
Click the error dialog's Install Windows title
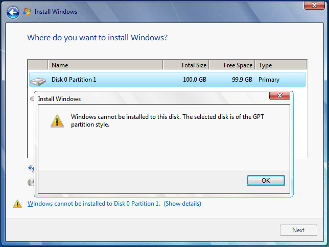59,99
